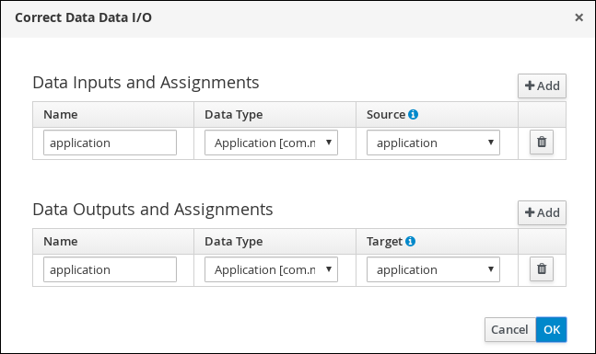Delete the application data input row
The width and height of the screenshot is (596, 354).
click(x=542, y=143)
